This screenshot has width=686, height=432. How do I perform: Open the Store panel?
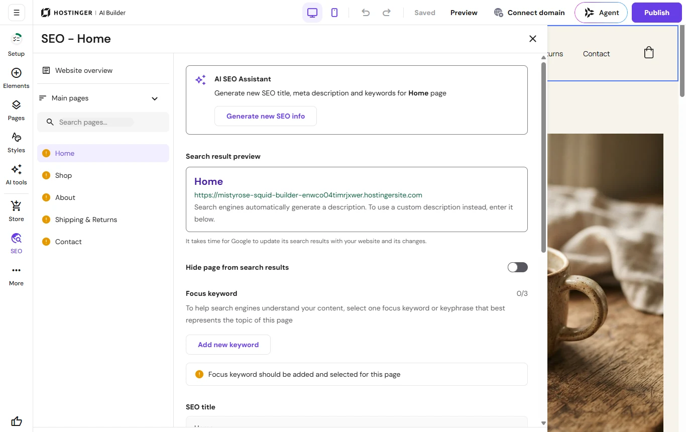click(x=16, y=211)
